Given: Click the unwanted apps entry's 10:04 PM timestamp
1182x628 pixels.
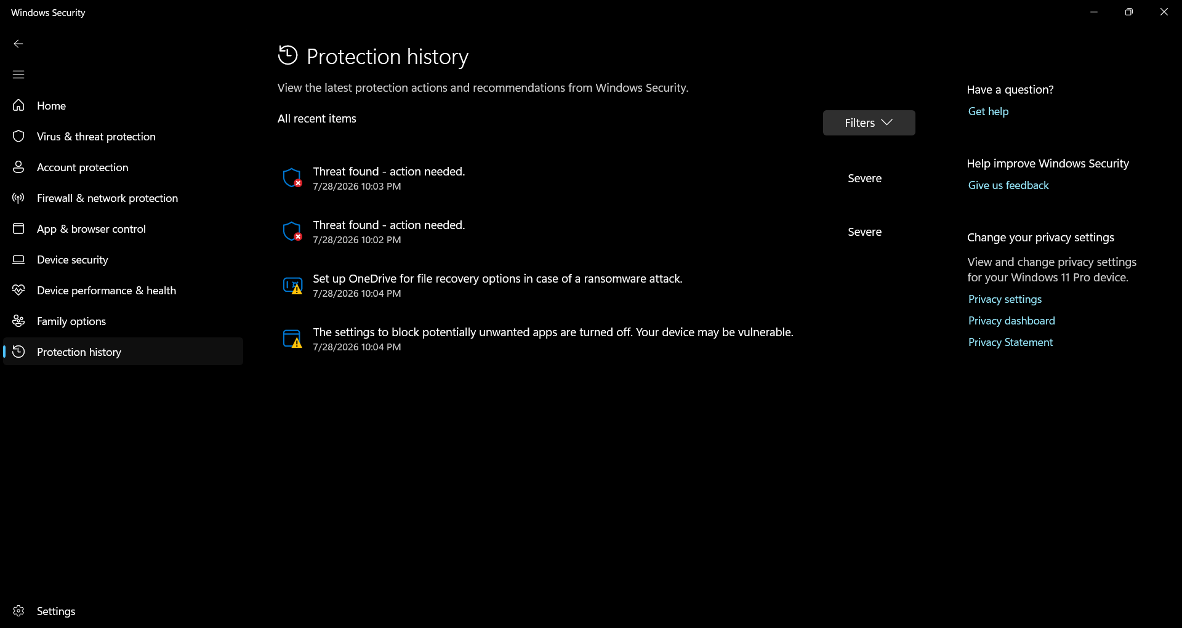Looking at the screenshot, I should (356, 347).
